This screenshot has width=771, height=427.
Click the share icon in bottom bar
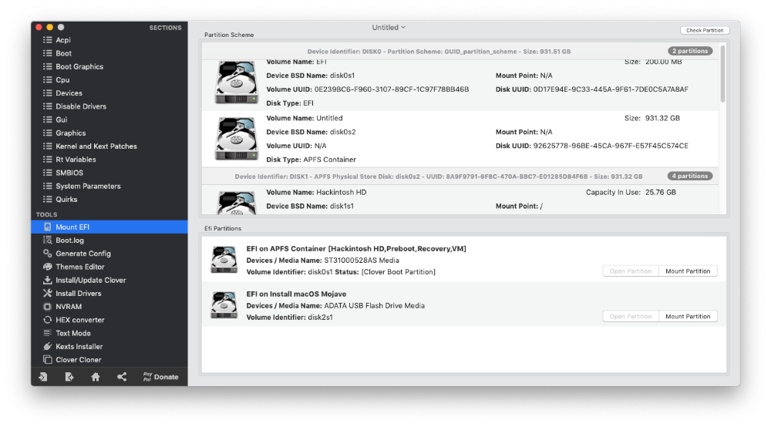(122, 377)
